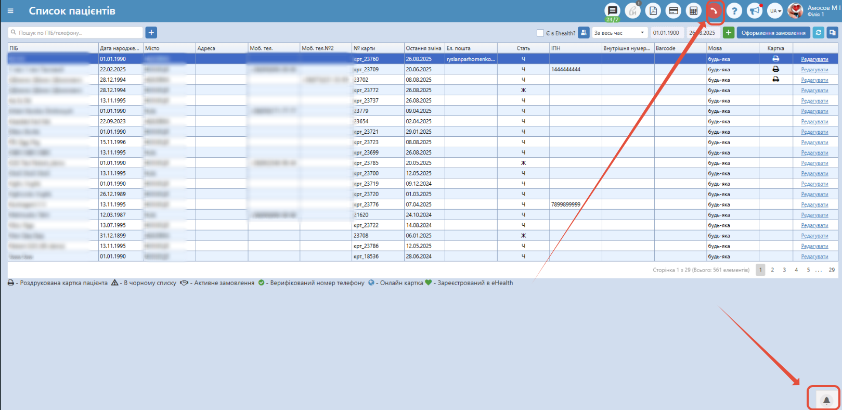This screenshot has width=842, height=410.
Task: Click the ІПН cell 1444444444
Action: [576, 69]
